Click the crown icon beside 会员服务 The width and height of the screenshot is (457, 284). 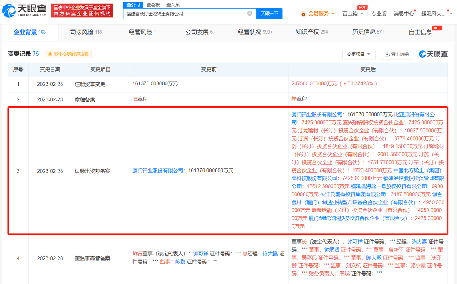click(304, 14)
